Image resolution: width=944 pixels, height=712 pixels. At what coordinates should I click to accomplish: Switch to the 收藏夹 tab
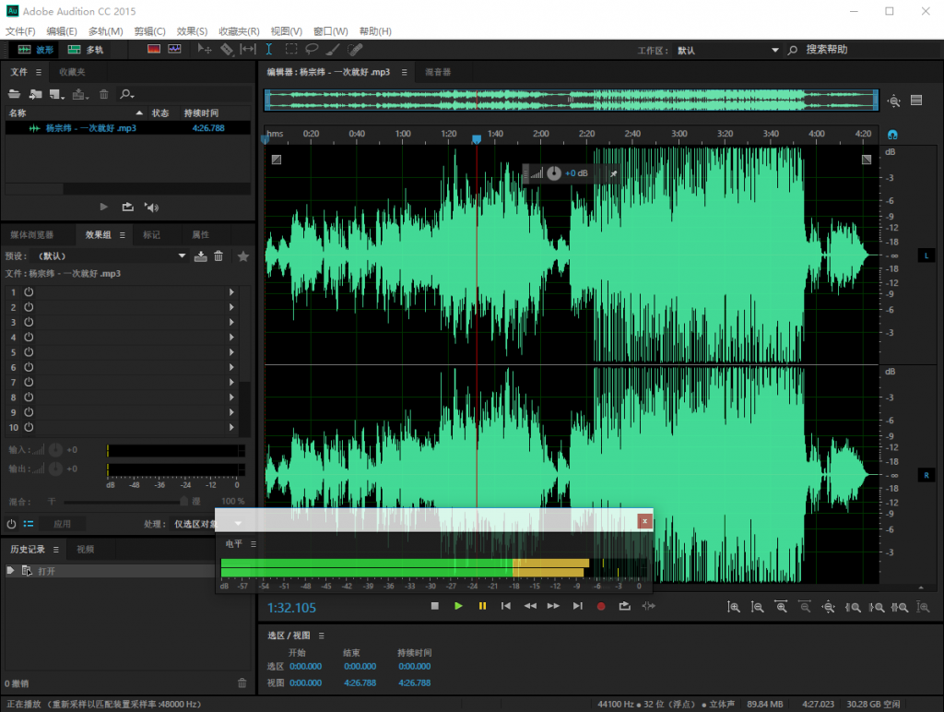72,72
